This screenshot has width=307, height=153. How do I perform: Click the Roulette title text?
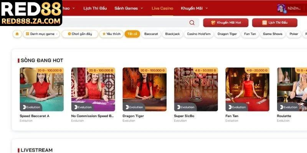tap(284, 116)
